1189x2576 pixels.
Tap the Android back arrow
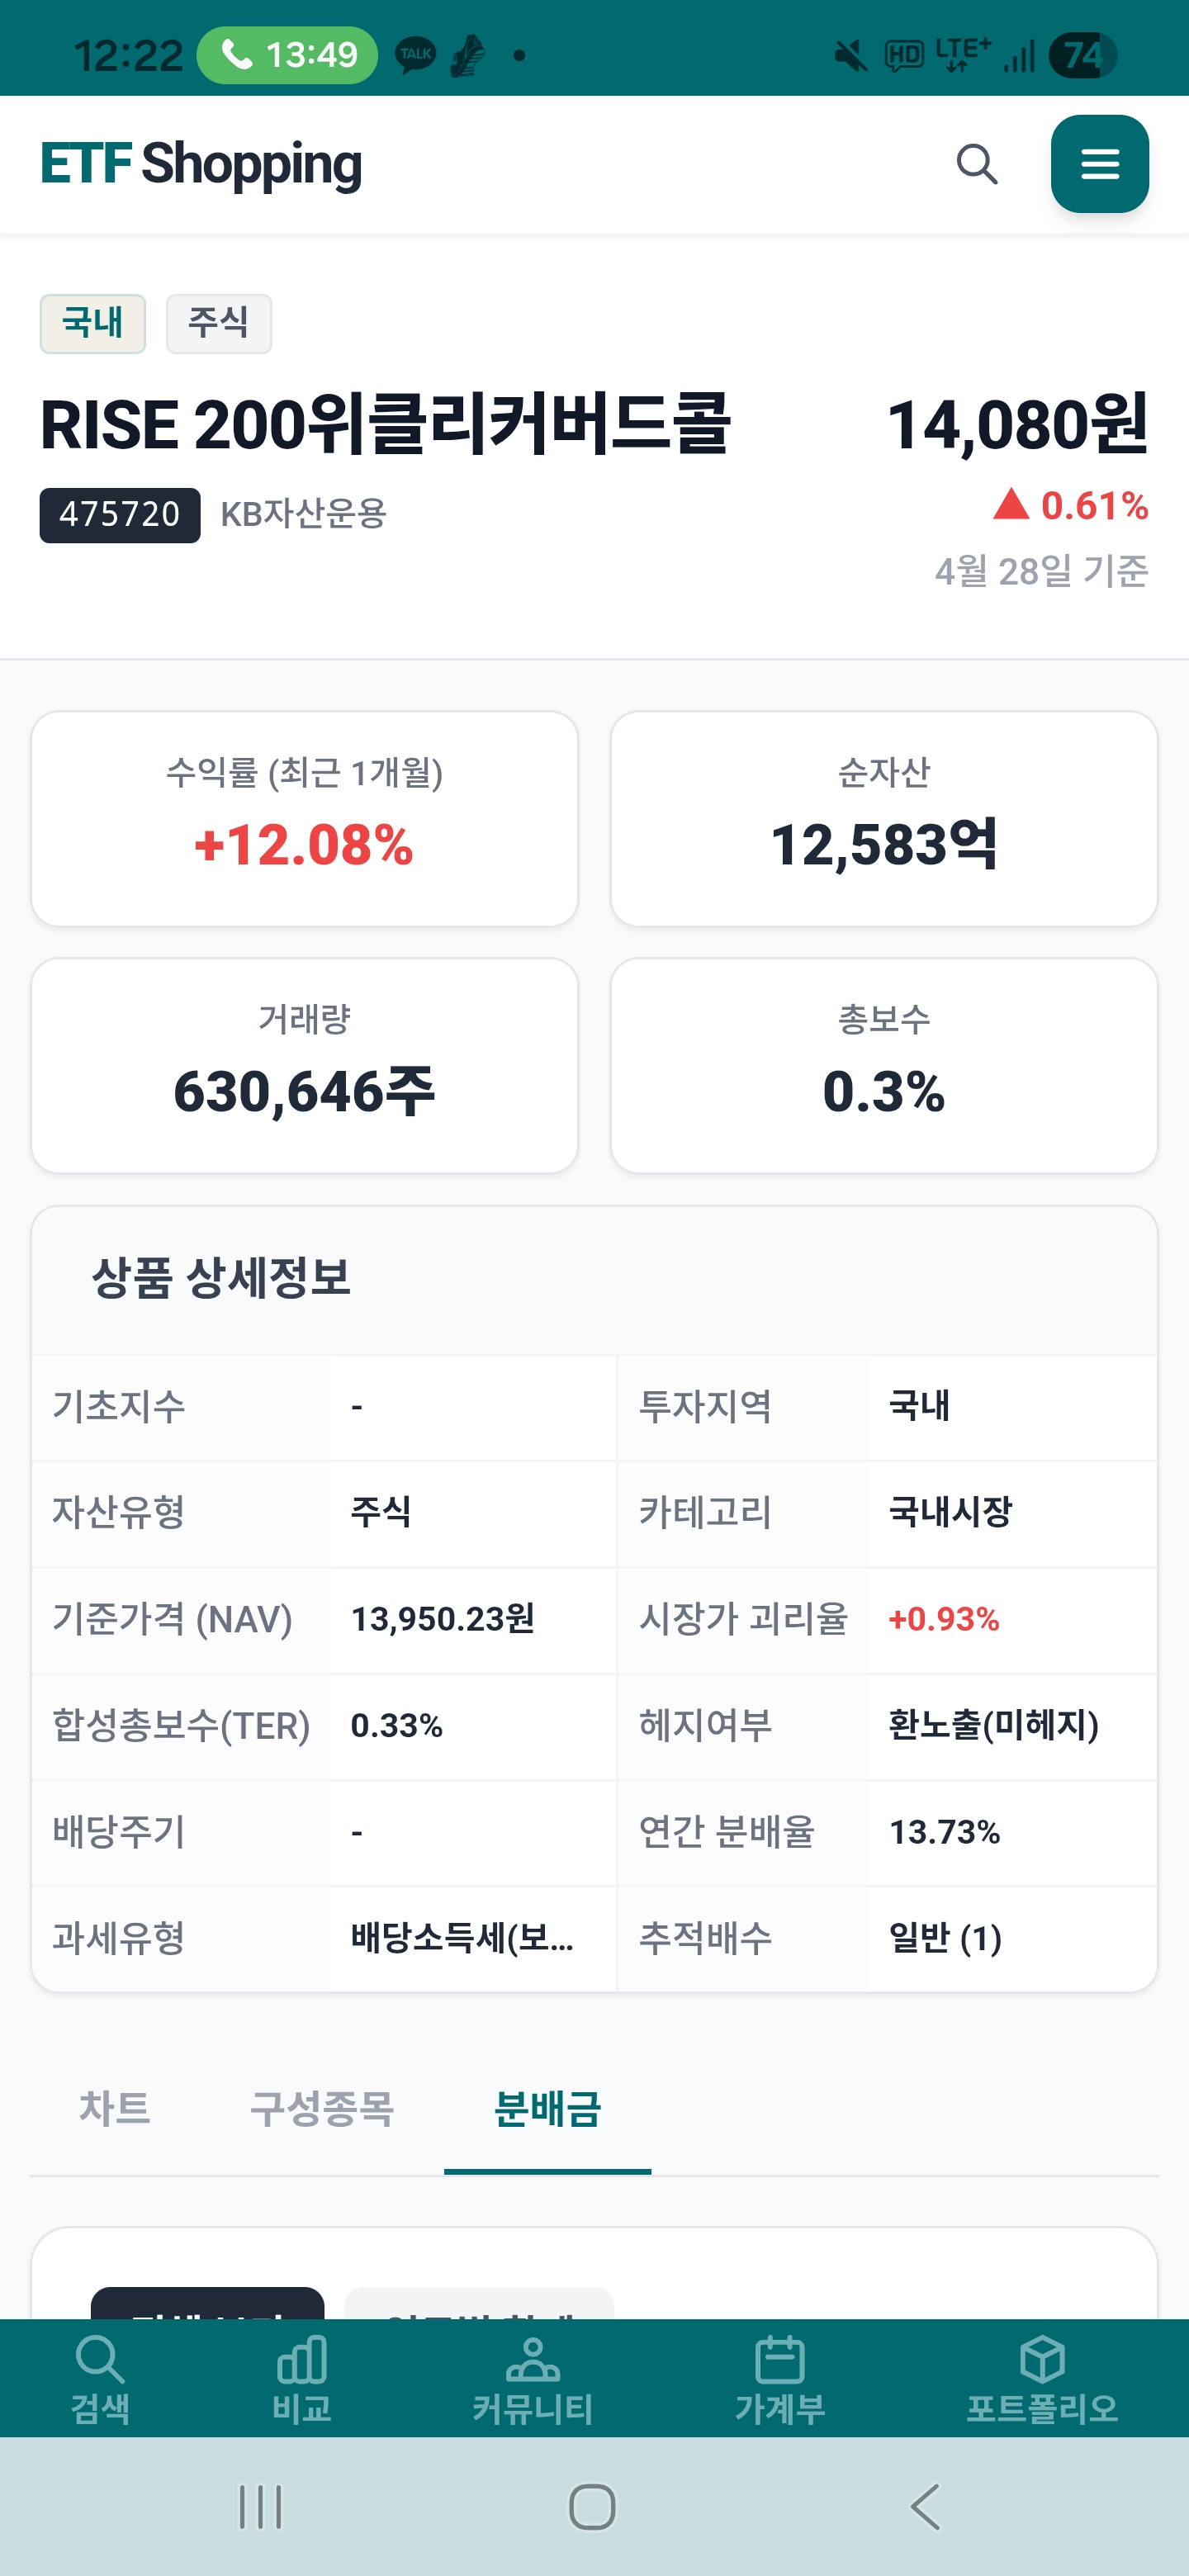[x=926, y=2507]
